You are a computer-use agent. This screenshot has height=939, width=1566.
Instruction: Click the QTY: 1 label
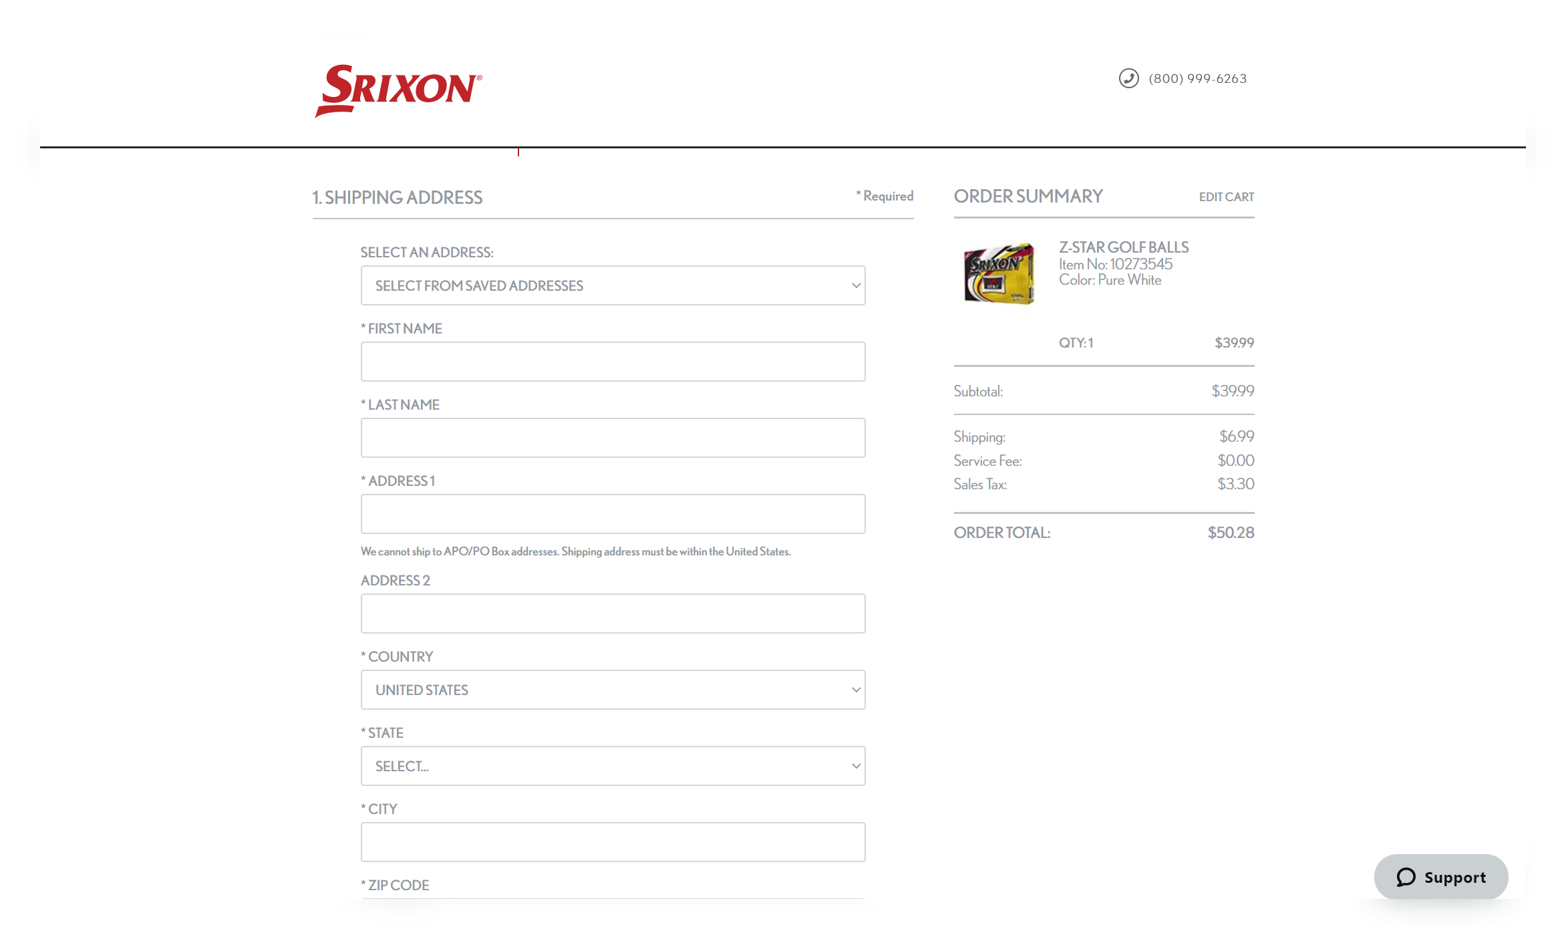click(x=1076, y=343)
